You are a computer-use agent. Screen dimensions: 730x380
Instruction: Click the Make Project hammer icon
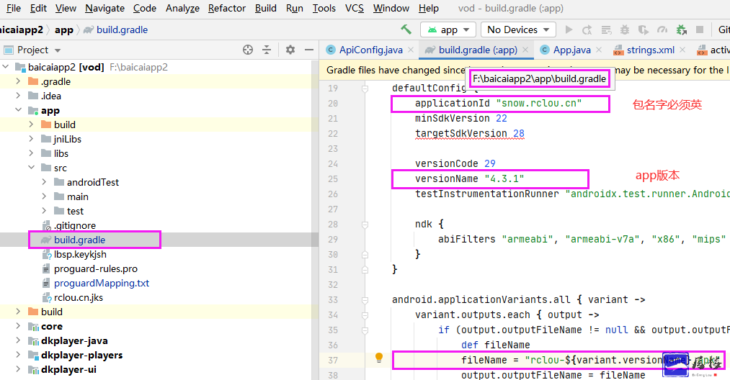click(x=406, y=30)
